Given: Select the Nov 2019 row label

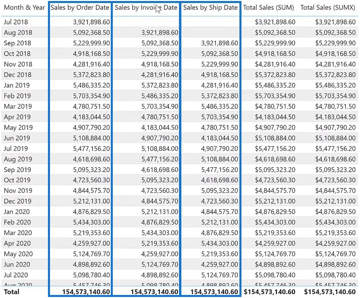Looking at the screenshot, I should click(18, 191).
